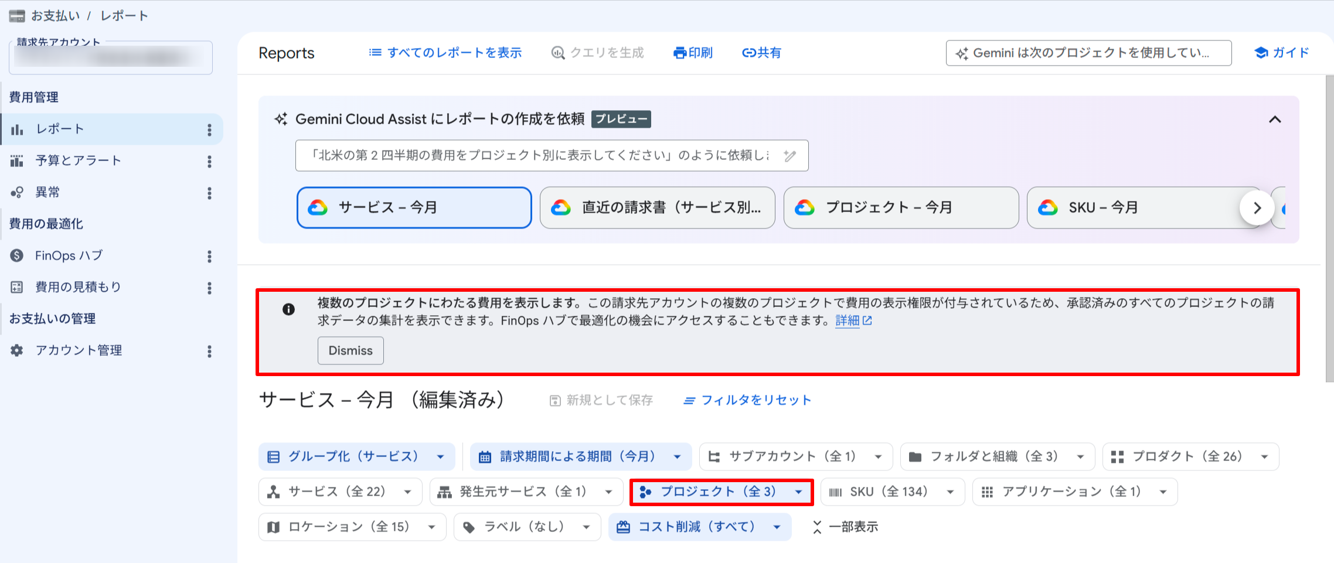Screen dimensions: 1334x563
Task: Open 費用の見積もり in the sidebar
Action: tap(111, 287)
